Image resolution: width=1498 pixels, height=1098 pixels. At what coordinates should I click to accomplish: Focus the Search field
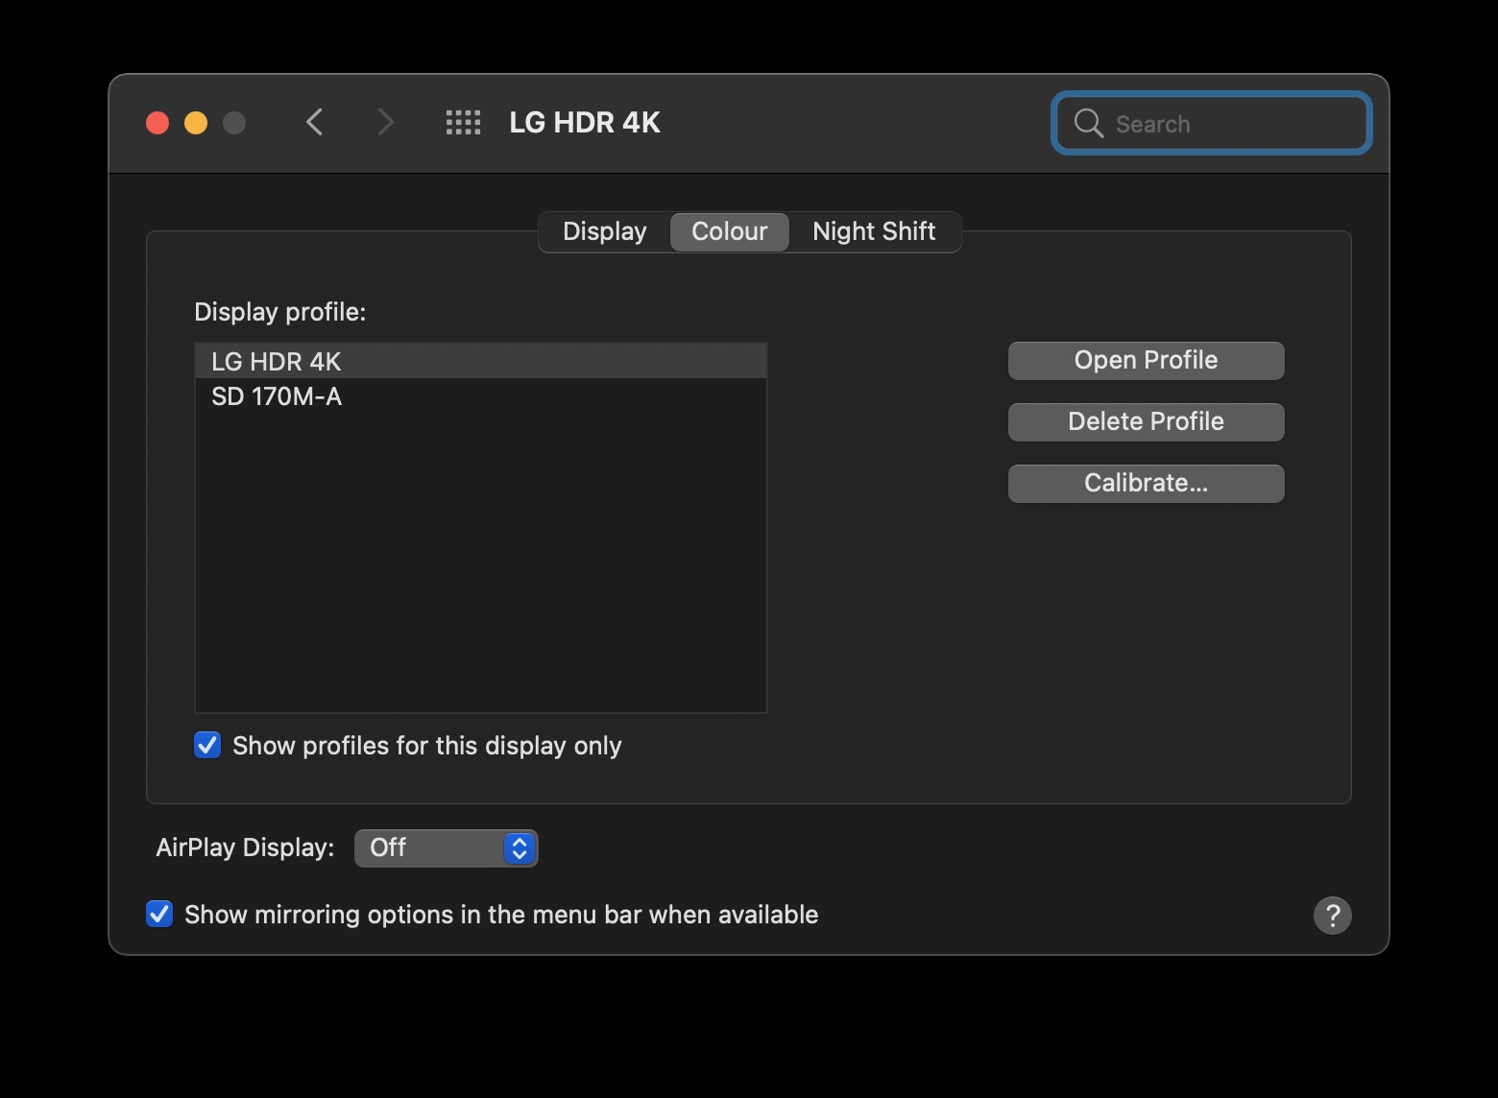[1212, 123]
